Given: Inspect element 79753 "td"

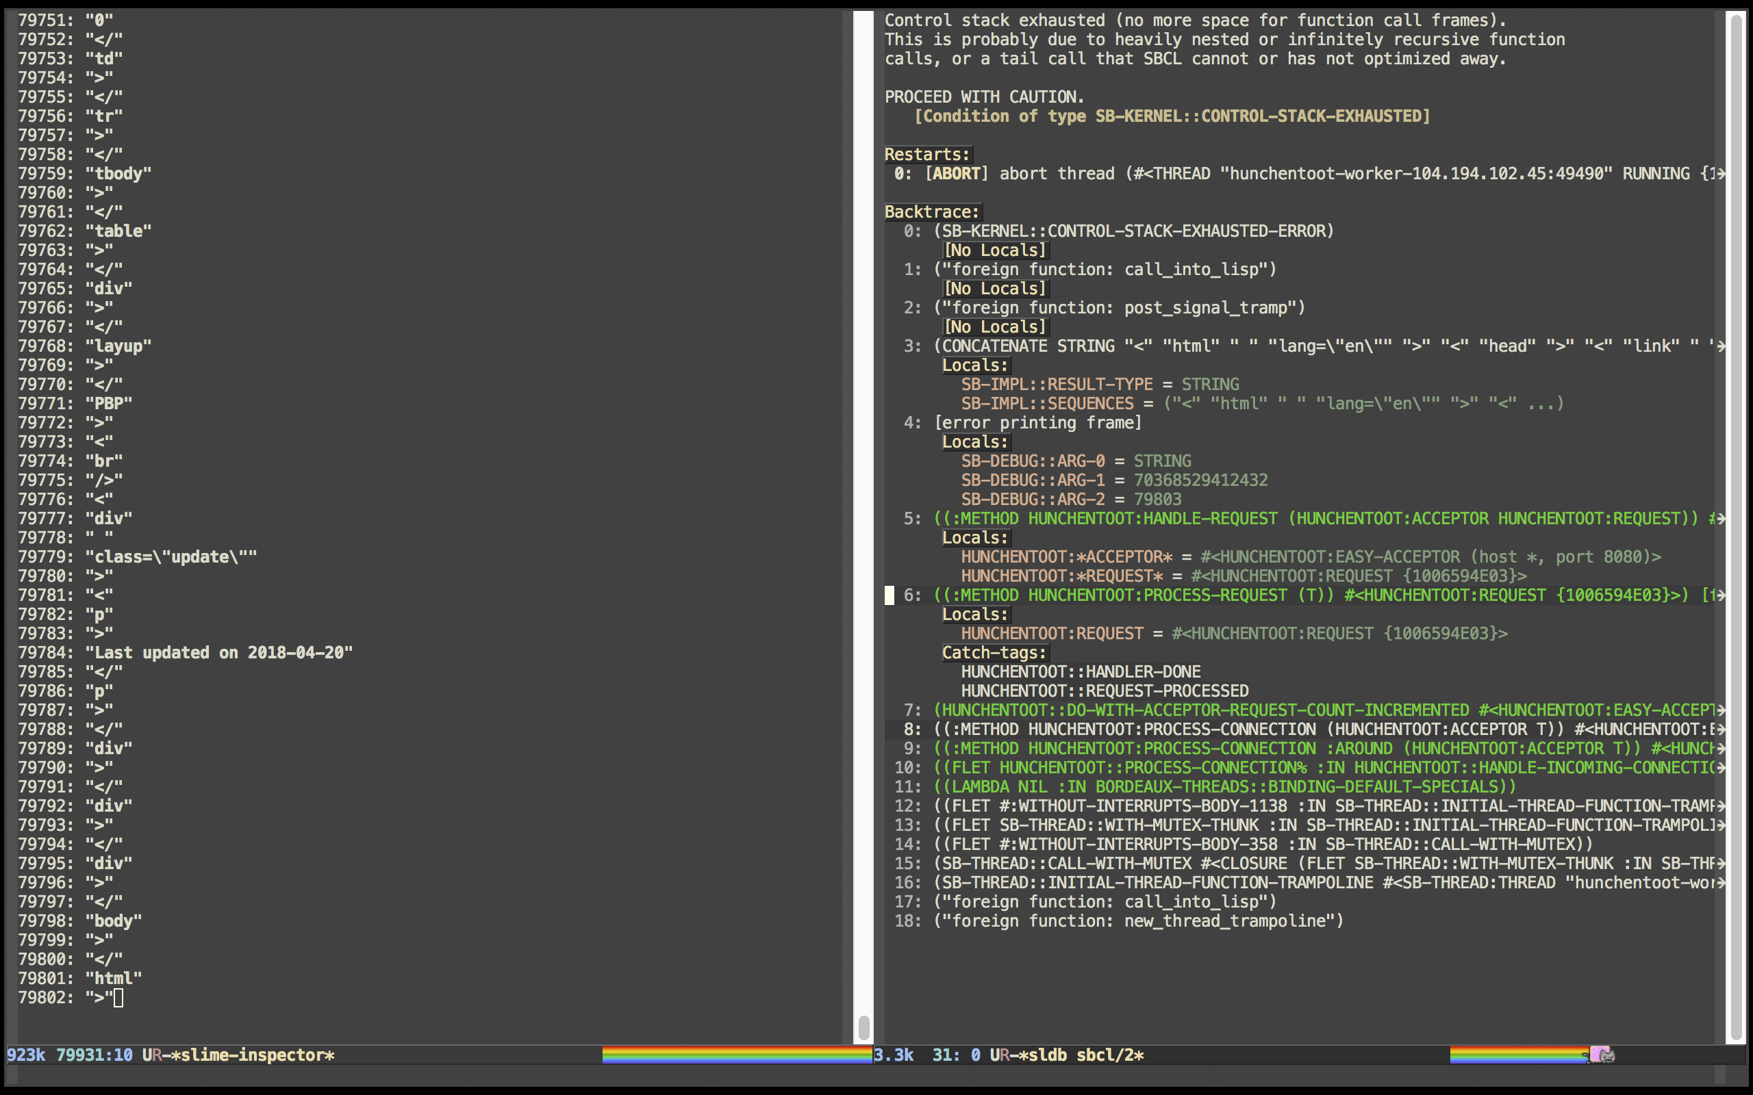Looking at the screenshot, I should [x=103, y=59].
